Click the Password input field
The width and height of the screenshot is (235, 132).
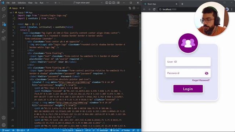click(x=188, y=73)
